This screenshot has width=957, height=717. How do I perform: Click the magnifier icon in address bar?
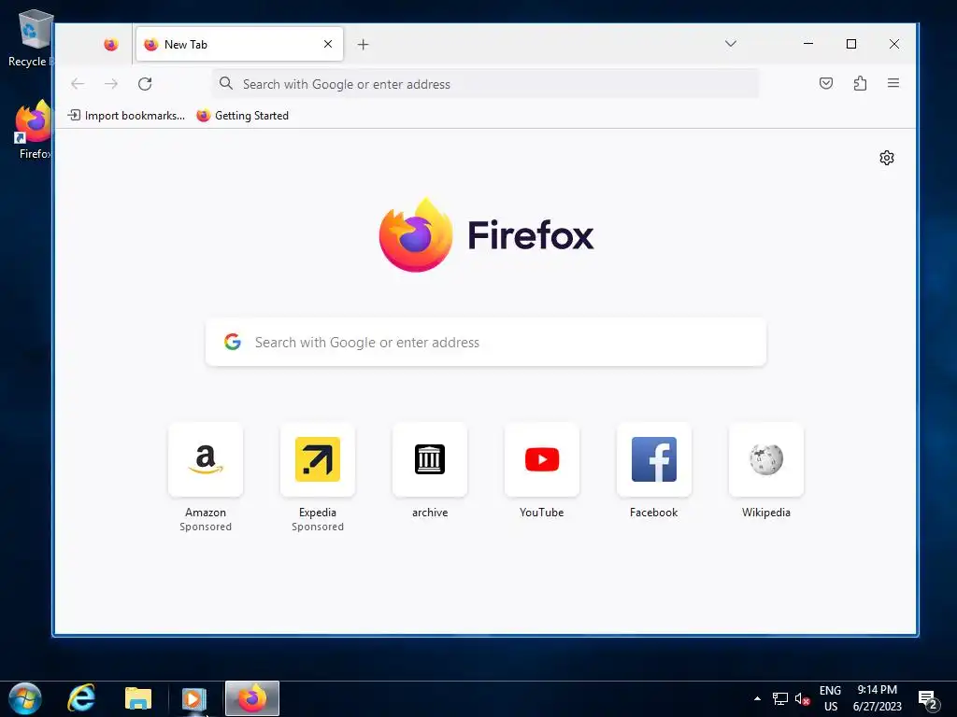point(226,83)
